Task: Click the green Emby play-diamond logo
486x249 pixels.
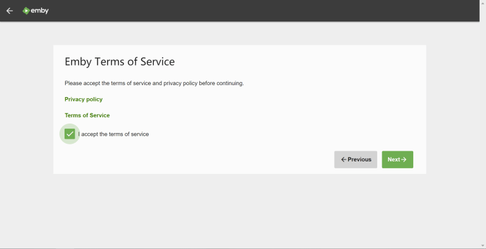Action: (x=26, y=11)
